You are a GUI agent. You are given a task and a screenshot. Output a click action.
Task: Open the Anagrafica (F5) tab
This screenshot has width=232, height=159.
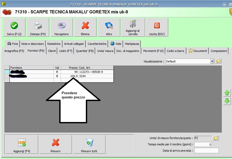tap(14, 51)
